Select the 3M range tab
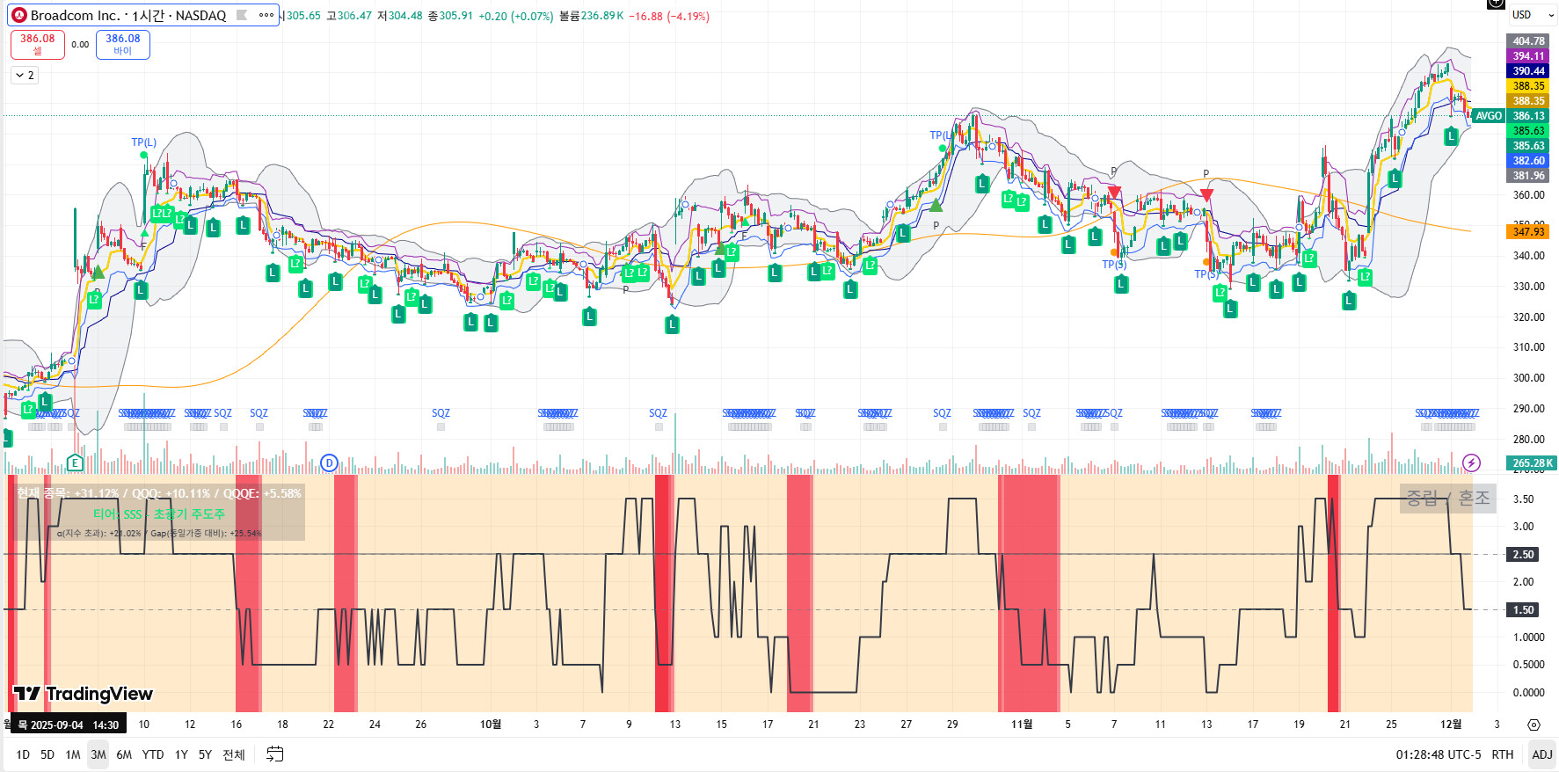Viewport: 1559px width, 772px height. point(98,754)
